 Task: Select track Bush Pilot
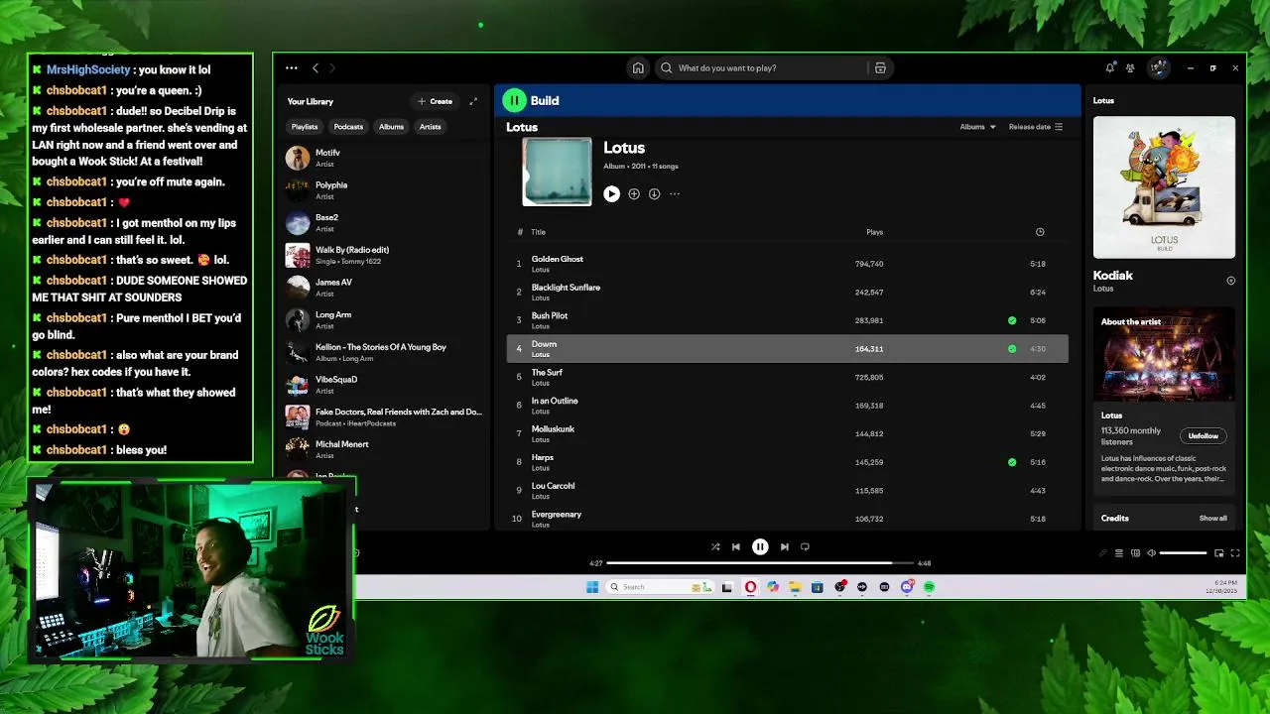click(787, 320)
